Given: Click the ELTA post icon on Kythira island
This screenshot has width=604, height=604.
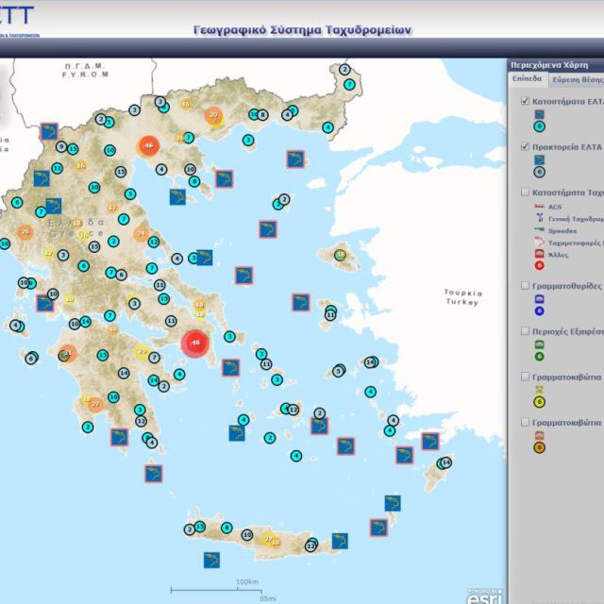Looking at the screenshot, I should coord(153,474).
